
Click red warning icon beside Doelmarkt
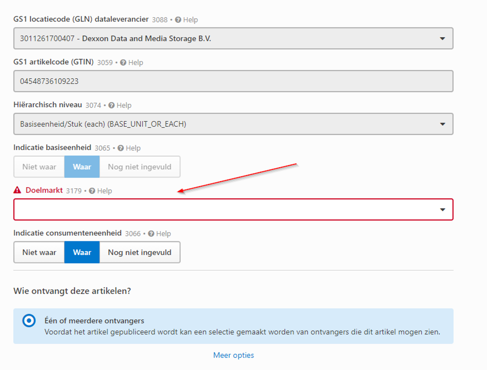coord(18,190)
